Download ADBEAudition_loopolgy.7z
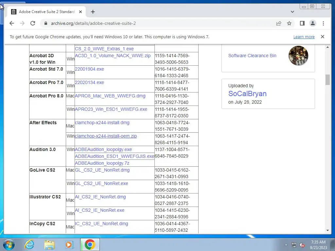335x251 pixels. point(102,163)
